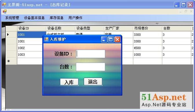Sort by the 设备类型 column header
This screenshot has width=195, height=112.
[x=90, y=28]
